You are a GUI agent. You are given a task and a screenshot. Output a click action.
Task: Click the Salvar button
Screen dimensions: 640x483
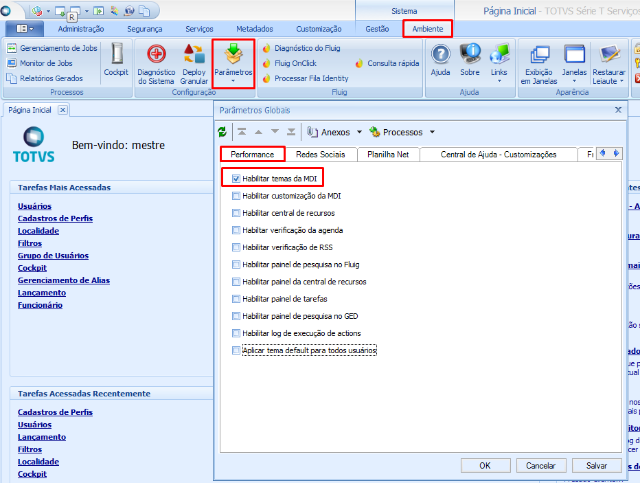point(597,465)
